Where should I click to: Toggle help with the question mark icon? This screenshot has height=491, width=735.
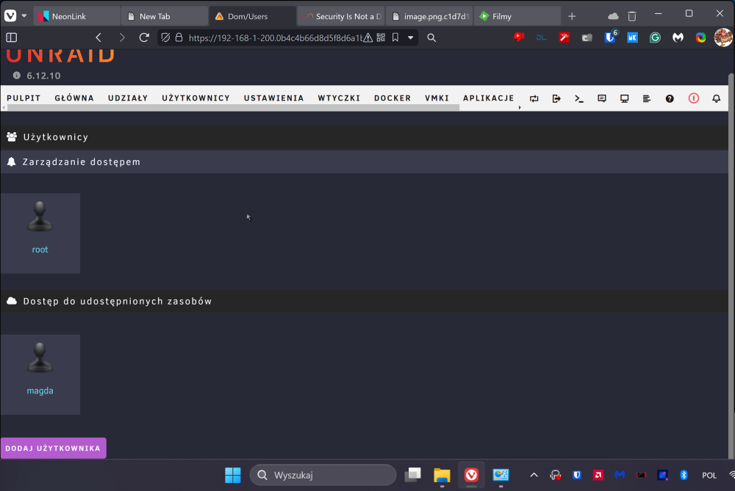pyautogui.click(x=670, y=98)
